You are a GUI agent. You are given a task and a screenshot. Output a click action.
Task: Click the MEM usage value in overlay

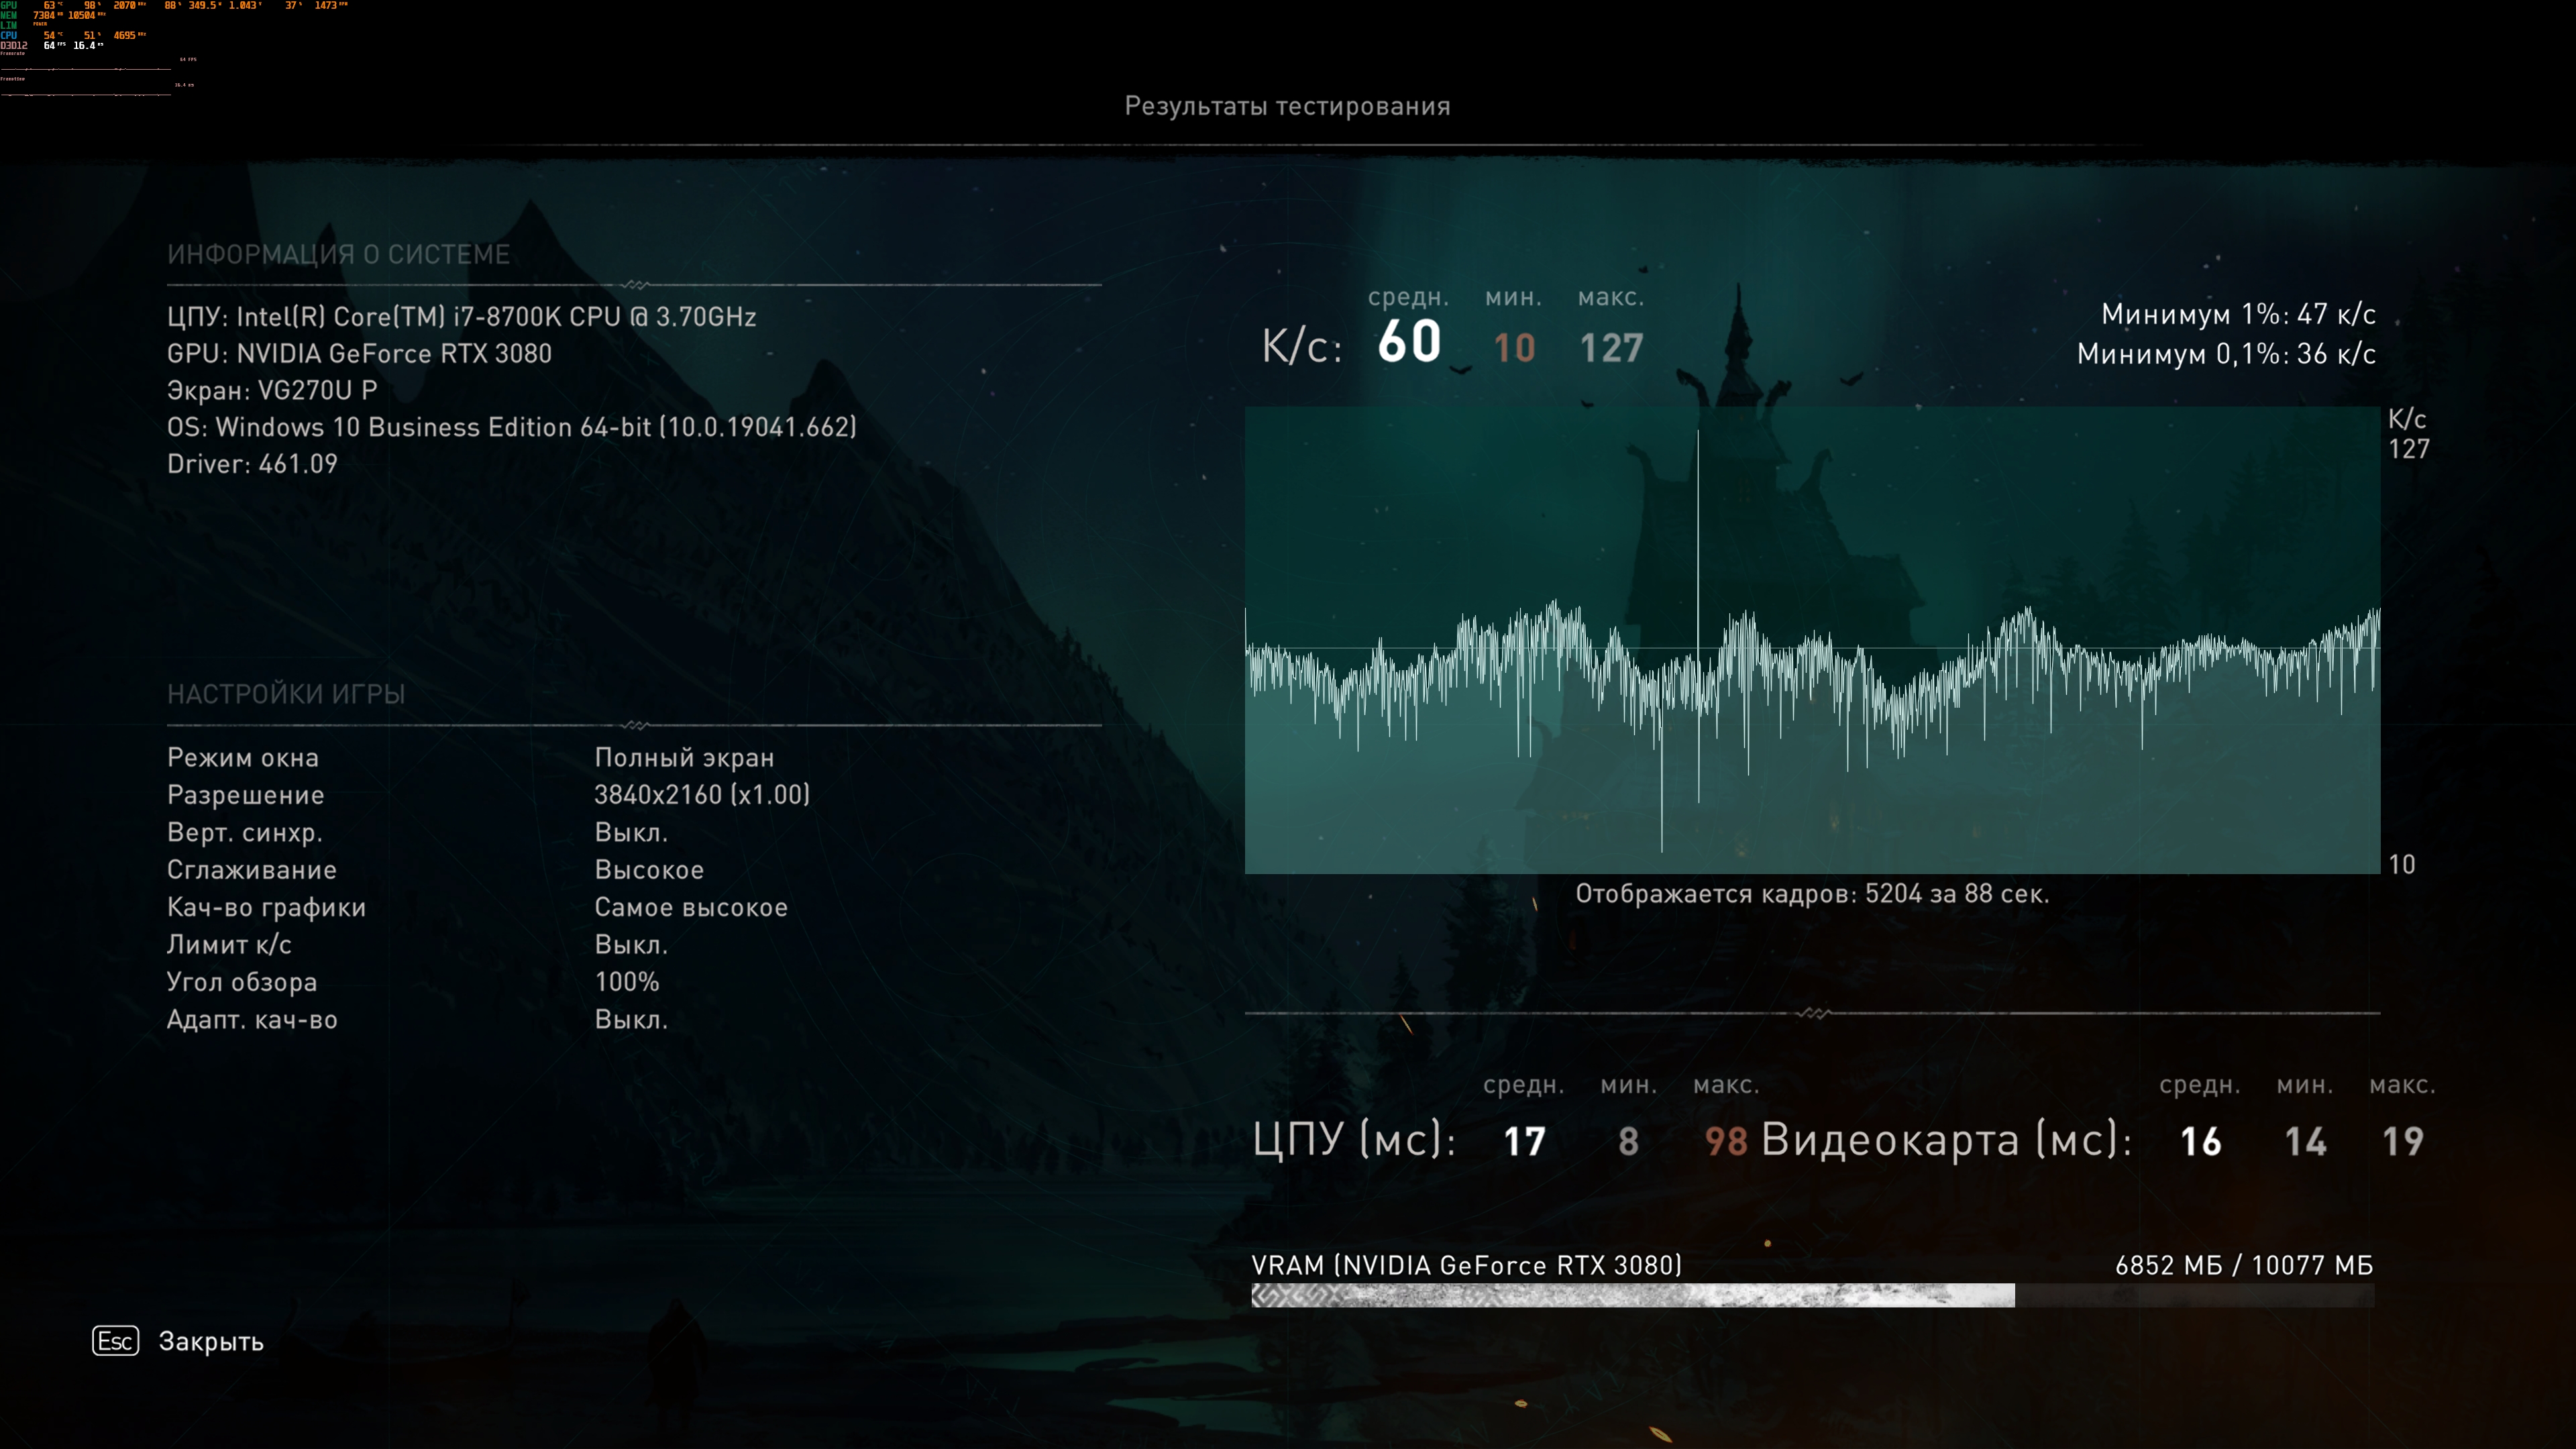[x=44, y=16]
